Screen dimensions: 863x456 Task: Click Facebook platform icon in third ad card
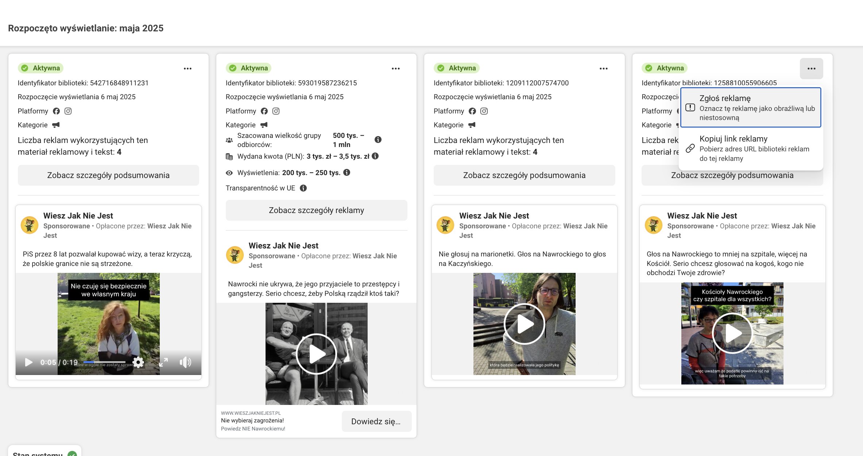click(x=472, y=111)
